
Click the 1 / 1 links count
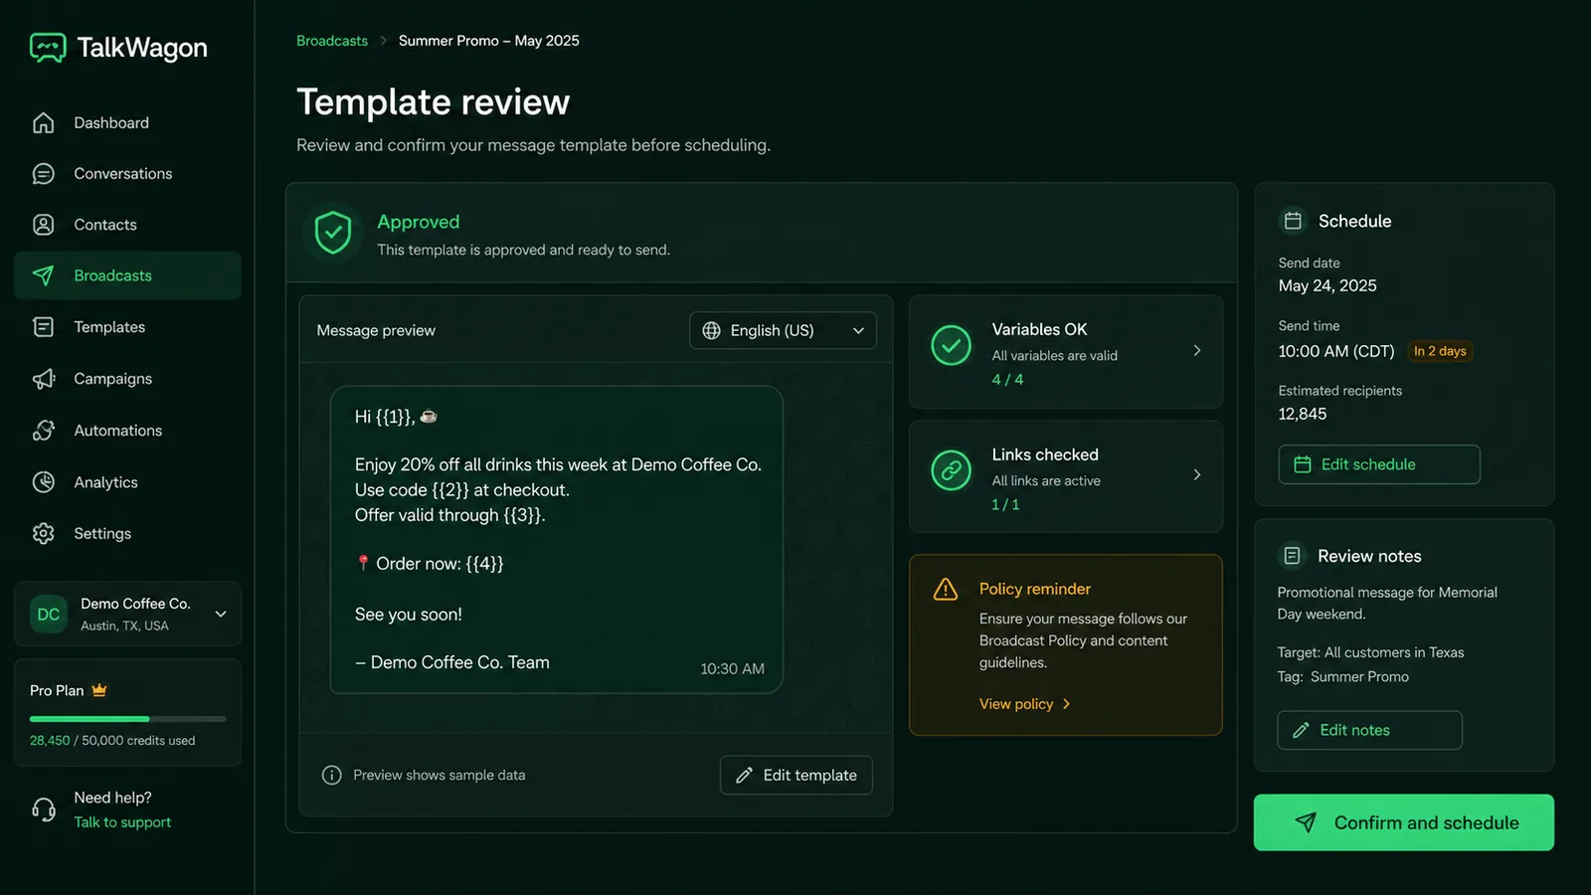(1005, 504)
